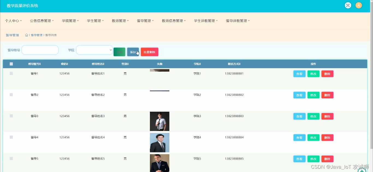
Task: Open the user profile avatar icon
Action: [x=359, y=5]
